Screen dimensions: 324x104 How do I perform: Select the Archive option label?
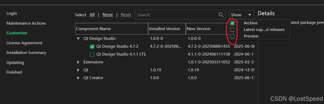point(251,23)
